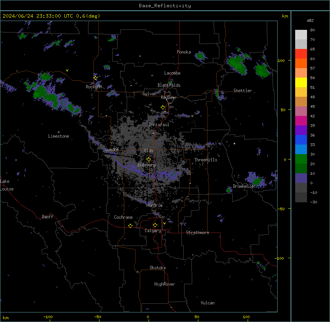The height and width of the screenshot is (322, 330).
Task: Select the -30 value in the dBZ legend
Action: [x=314, y=202]
